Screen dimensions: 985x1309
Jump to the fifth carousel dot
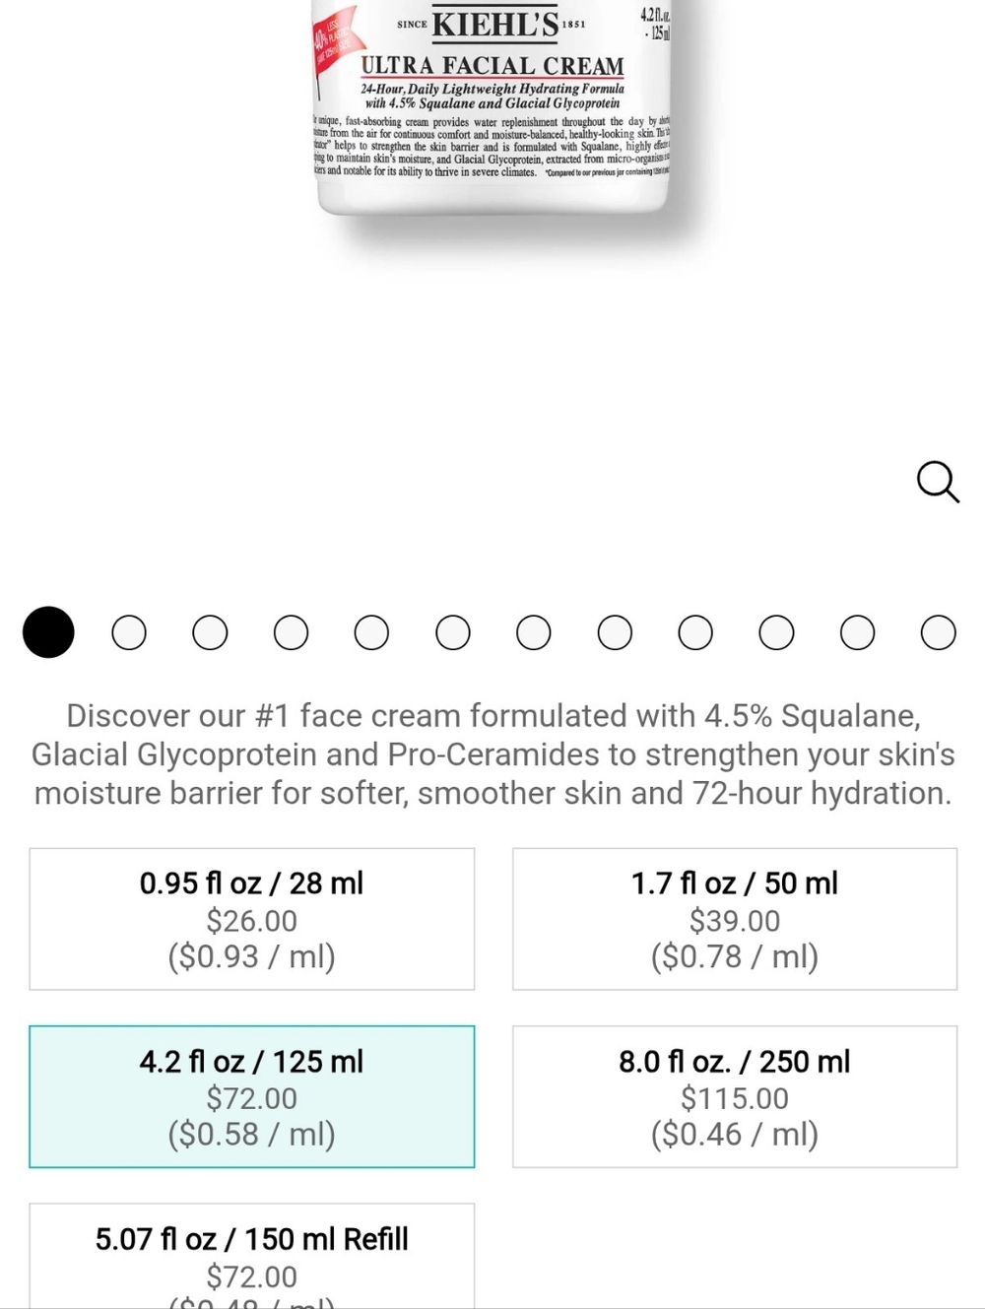(371, 632)
